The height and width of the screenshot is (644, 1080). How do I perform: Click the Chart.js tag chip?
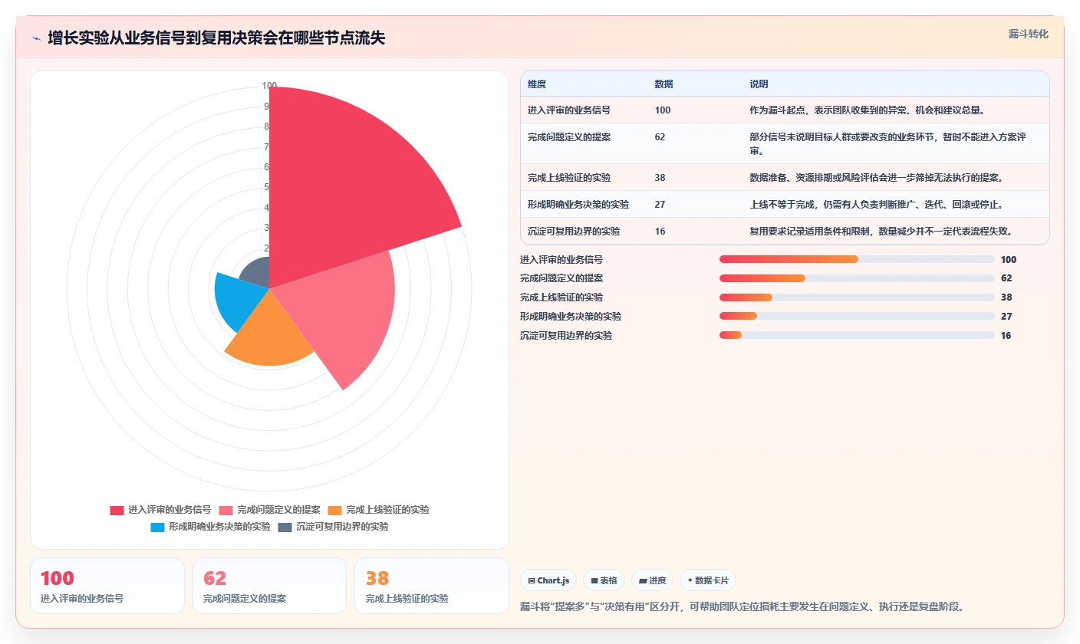pos(549,580)
